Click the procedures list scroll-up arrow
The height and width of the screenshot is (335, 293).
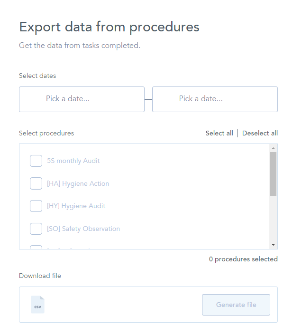click(273, 148)
